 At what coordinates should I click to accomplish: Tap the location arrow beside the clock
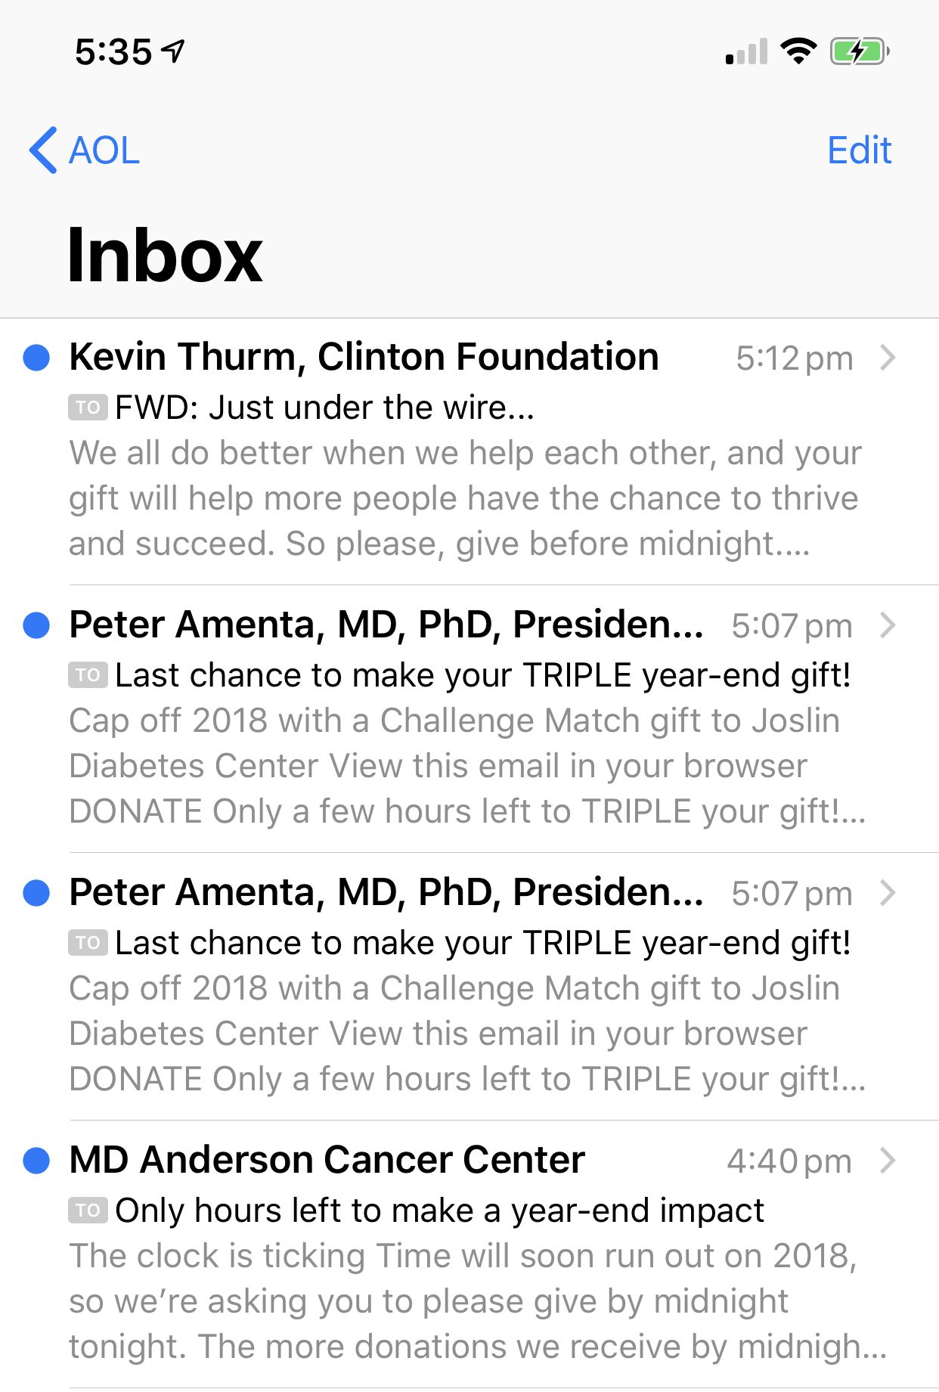click(x=175, y=51)
